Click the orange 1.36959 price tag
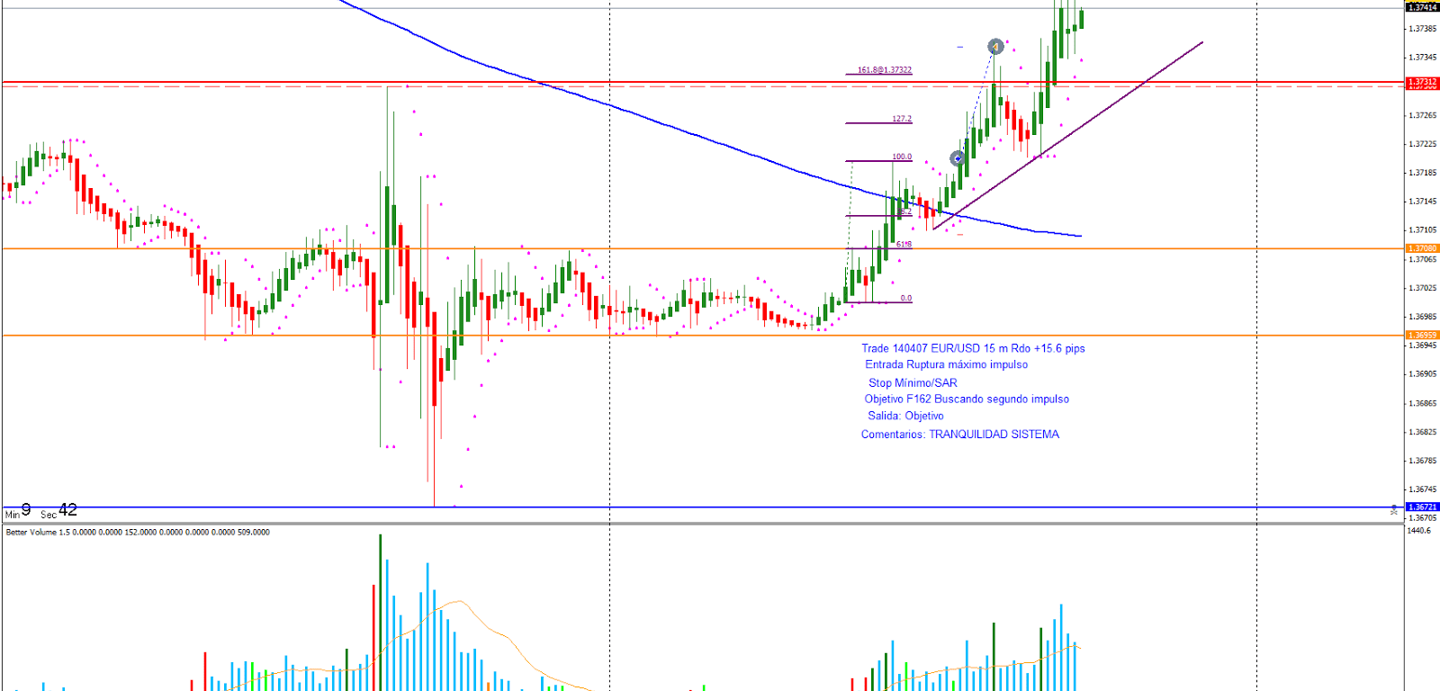This screenshot has height=691, width=1440. point(1422,335)
